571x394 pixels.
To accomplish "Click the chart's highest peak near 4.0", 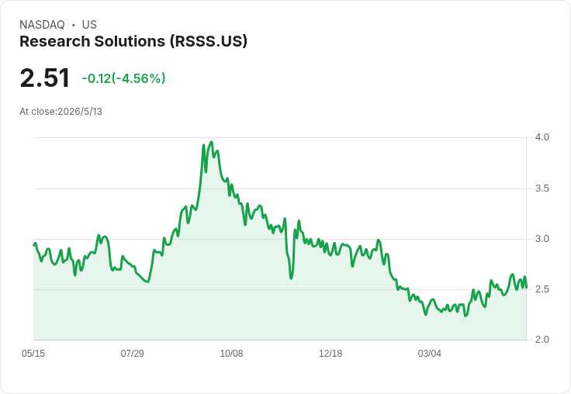I will click(212, 142).
